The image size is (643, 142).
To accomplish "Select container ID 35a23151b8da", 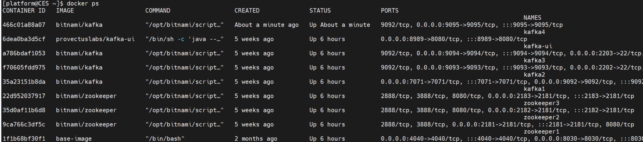I will [x=24, y=82].
